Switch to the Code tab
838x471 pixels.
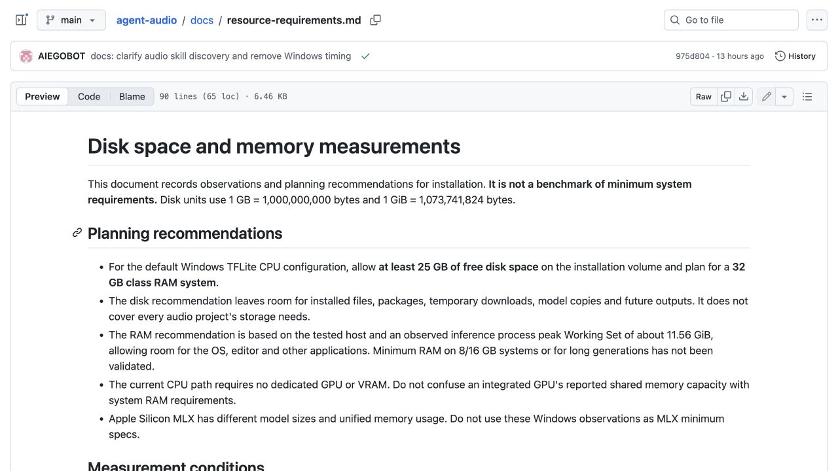pyautogui.click(x=89, y=97)
